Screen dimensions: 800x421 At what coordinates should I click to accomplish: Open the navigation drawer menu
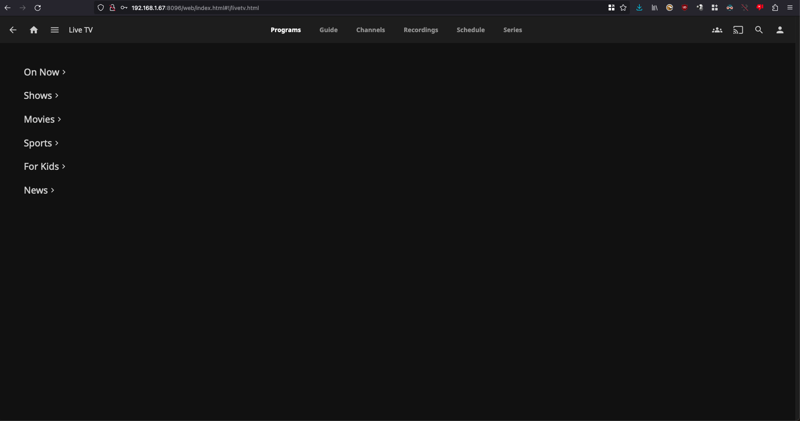click(54, 30)
